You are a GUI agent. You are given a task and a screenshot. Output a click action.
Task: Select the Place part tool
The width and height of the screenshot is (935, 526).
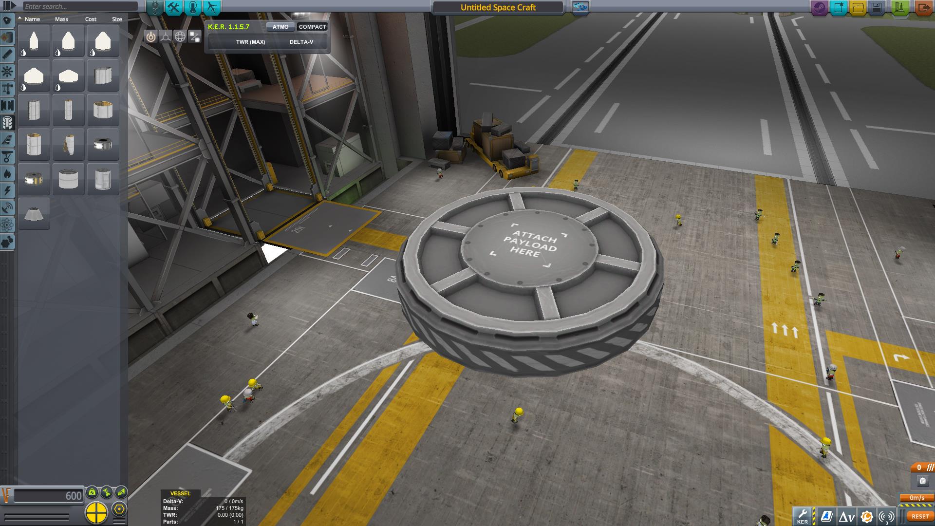[x=151, y=37]
